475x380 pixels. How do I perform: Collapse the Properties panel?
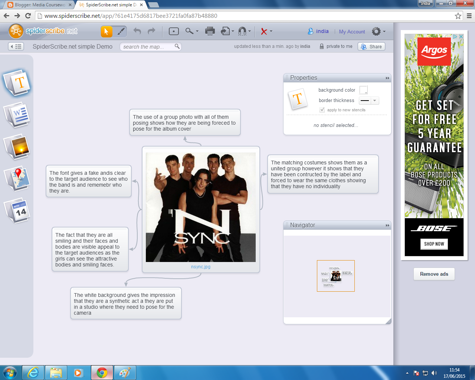point(387,78)
